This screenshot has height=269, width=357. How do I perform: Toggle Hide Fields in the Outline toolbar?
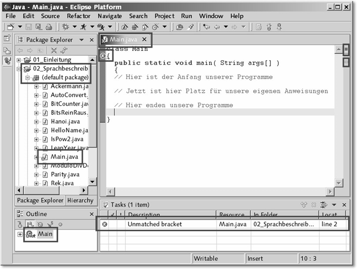pos(40,224)
